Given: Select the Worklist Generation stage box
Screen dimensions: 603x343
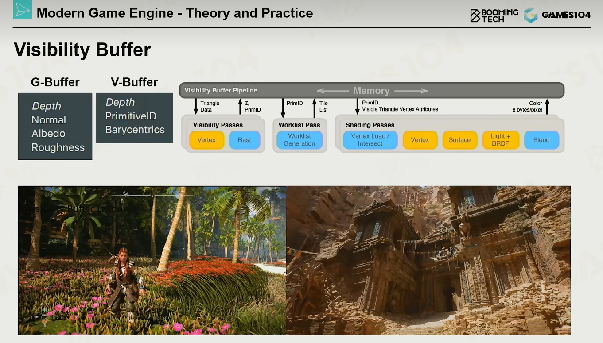Looking at the screenshot, I should [x=300, y=140].
